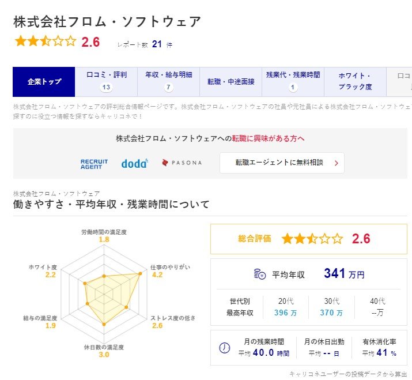The image size is (412, 380).
Task: Click the 30代 highest salary 370万 value
Action: coord(331,313)
